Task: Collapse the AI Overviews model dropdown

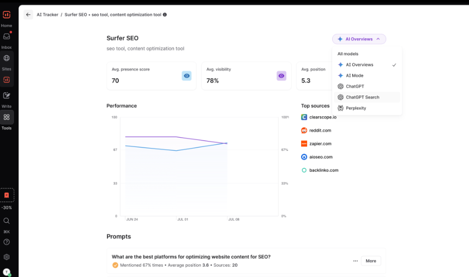Action: tap(359, 39)
